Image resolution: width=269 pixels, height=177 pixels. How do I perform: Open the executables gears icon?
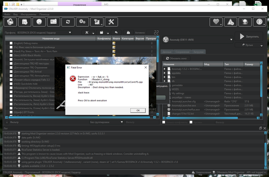(x=83, y=22)
